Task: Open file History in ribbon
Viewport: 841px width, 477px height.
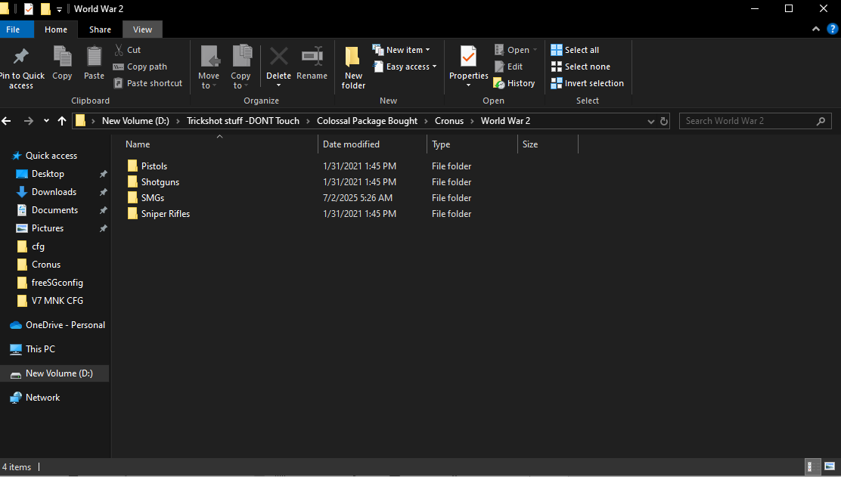Action: [x=514, y=83]
